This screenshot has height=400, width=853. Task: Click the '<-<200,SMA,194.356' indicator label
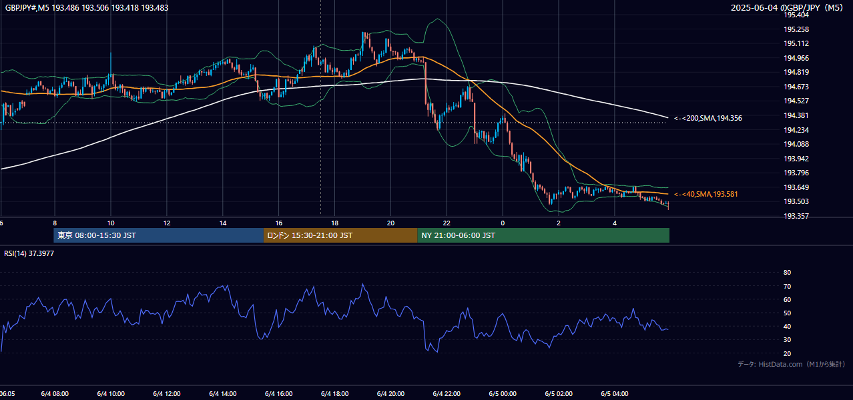pos(707,118)
